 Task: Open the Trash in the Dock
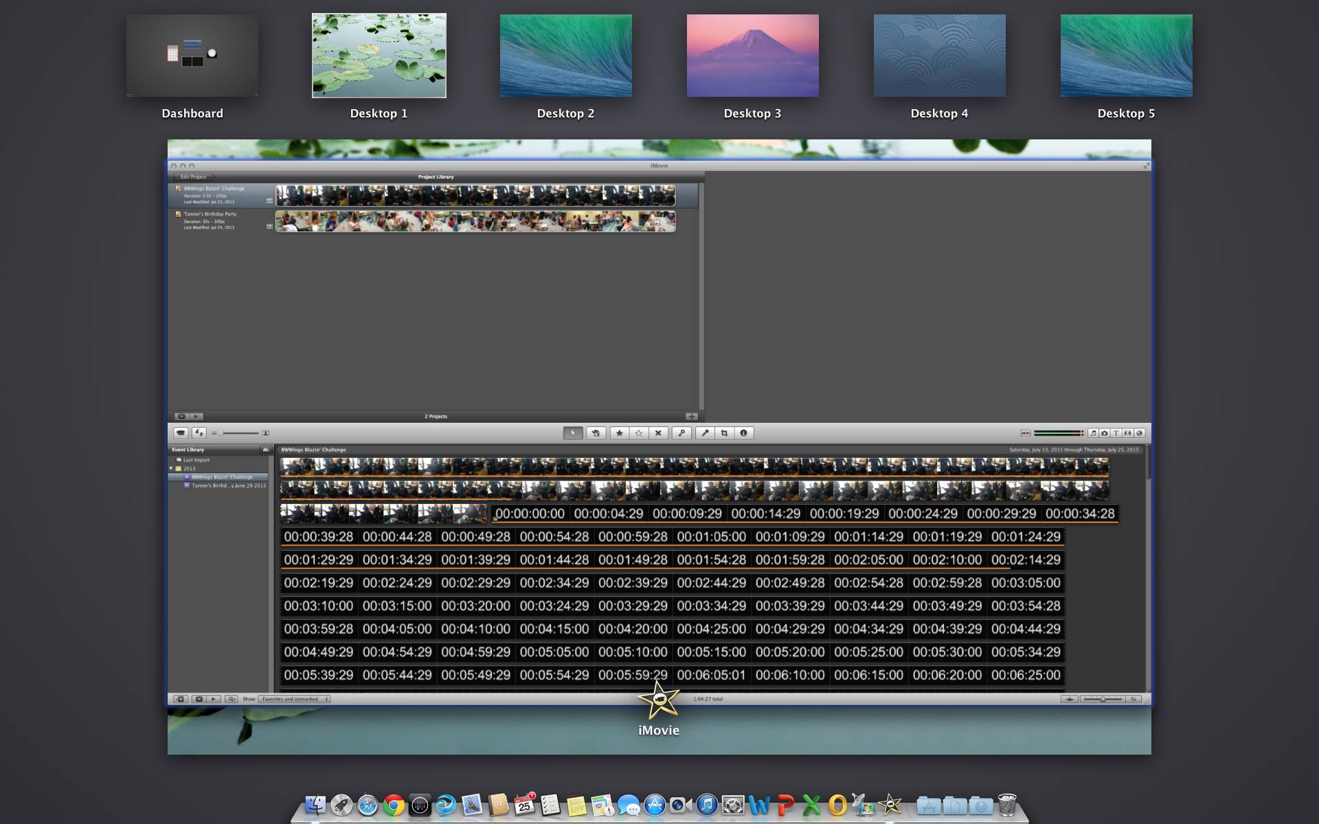pyautogui.click(x=1007, y=805)
